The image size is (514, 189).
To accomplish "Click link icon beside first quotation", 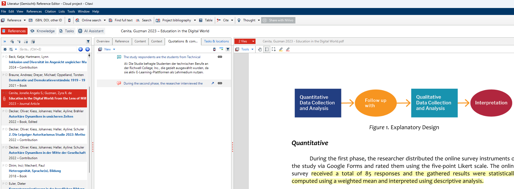I will tap(220, 57).
